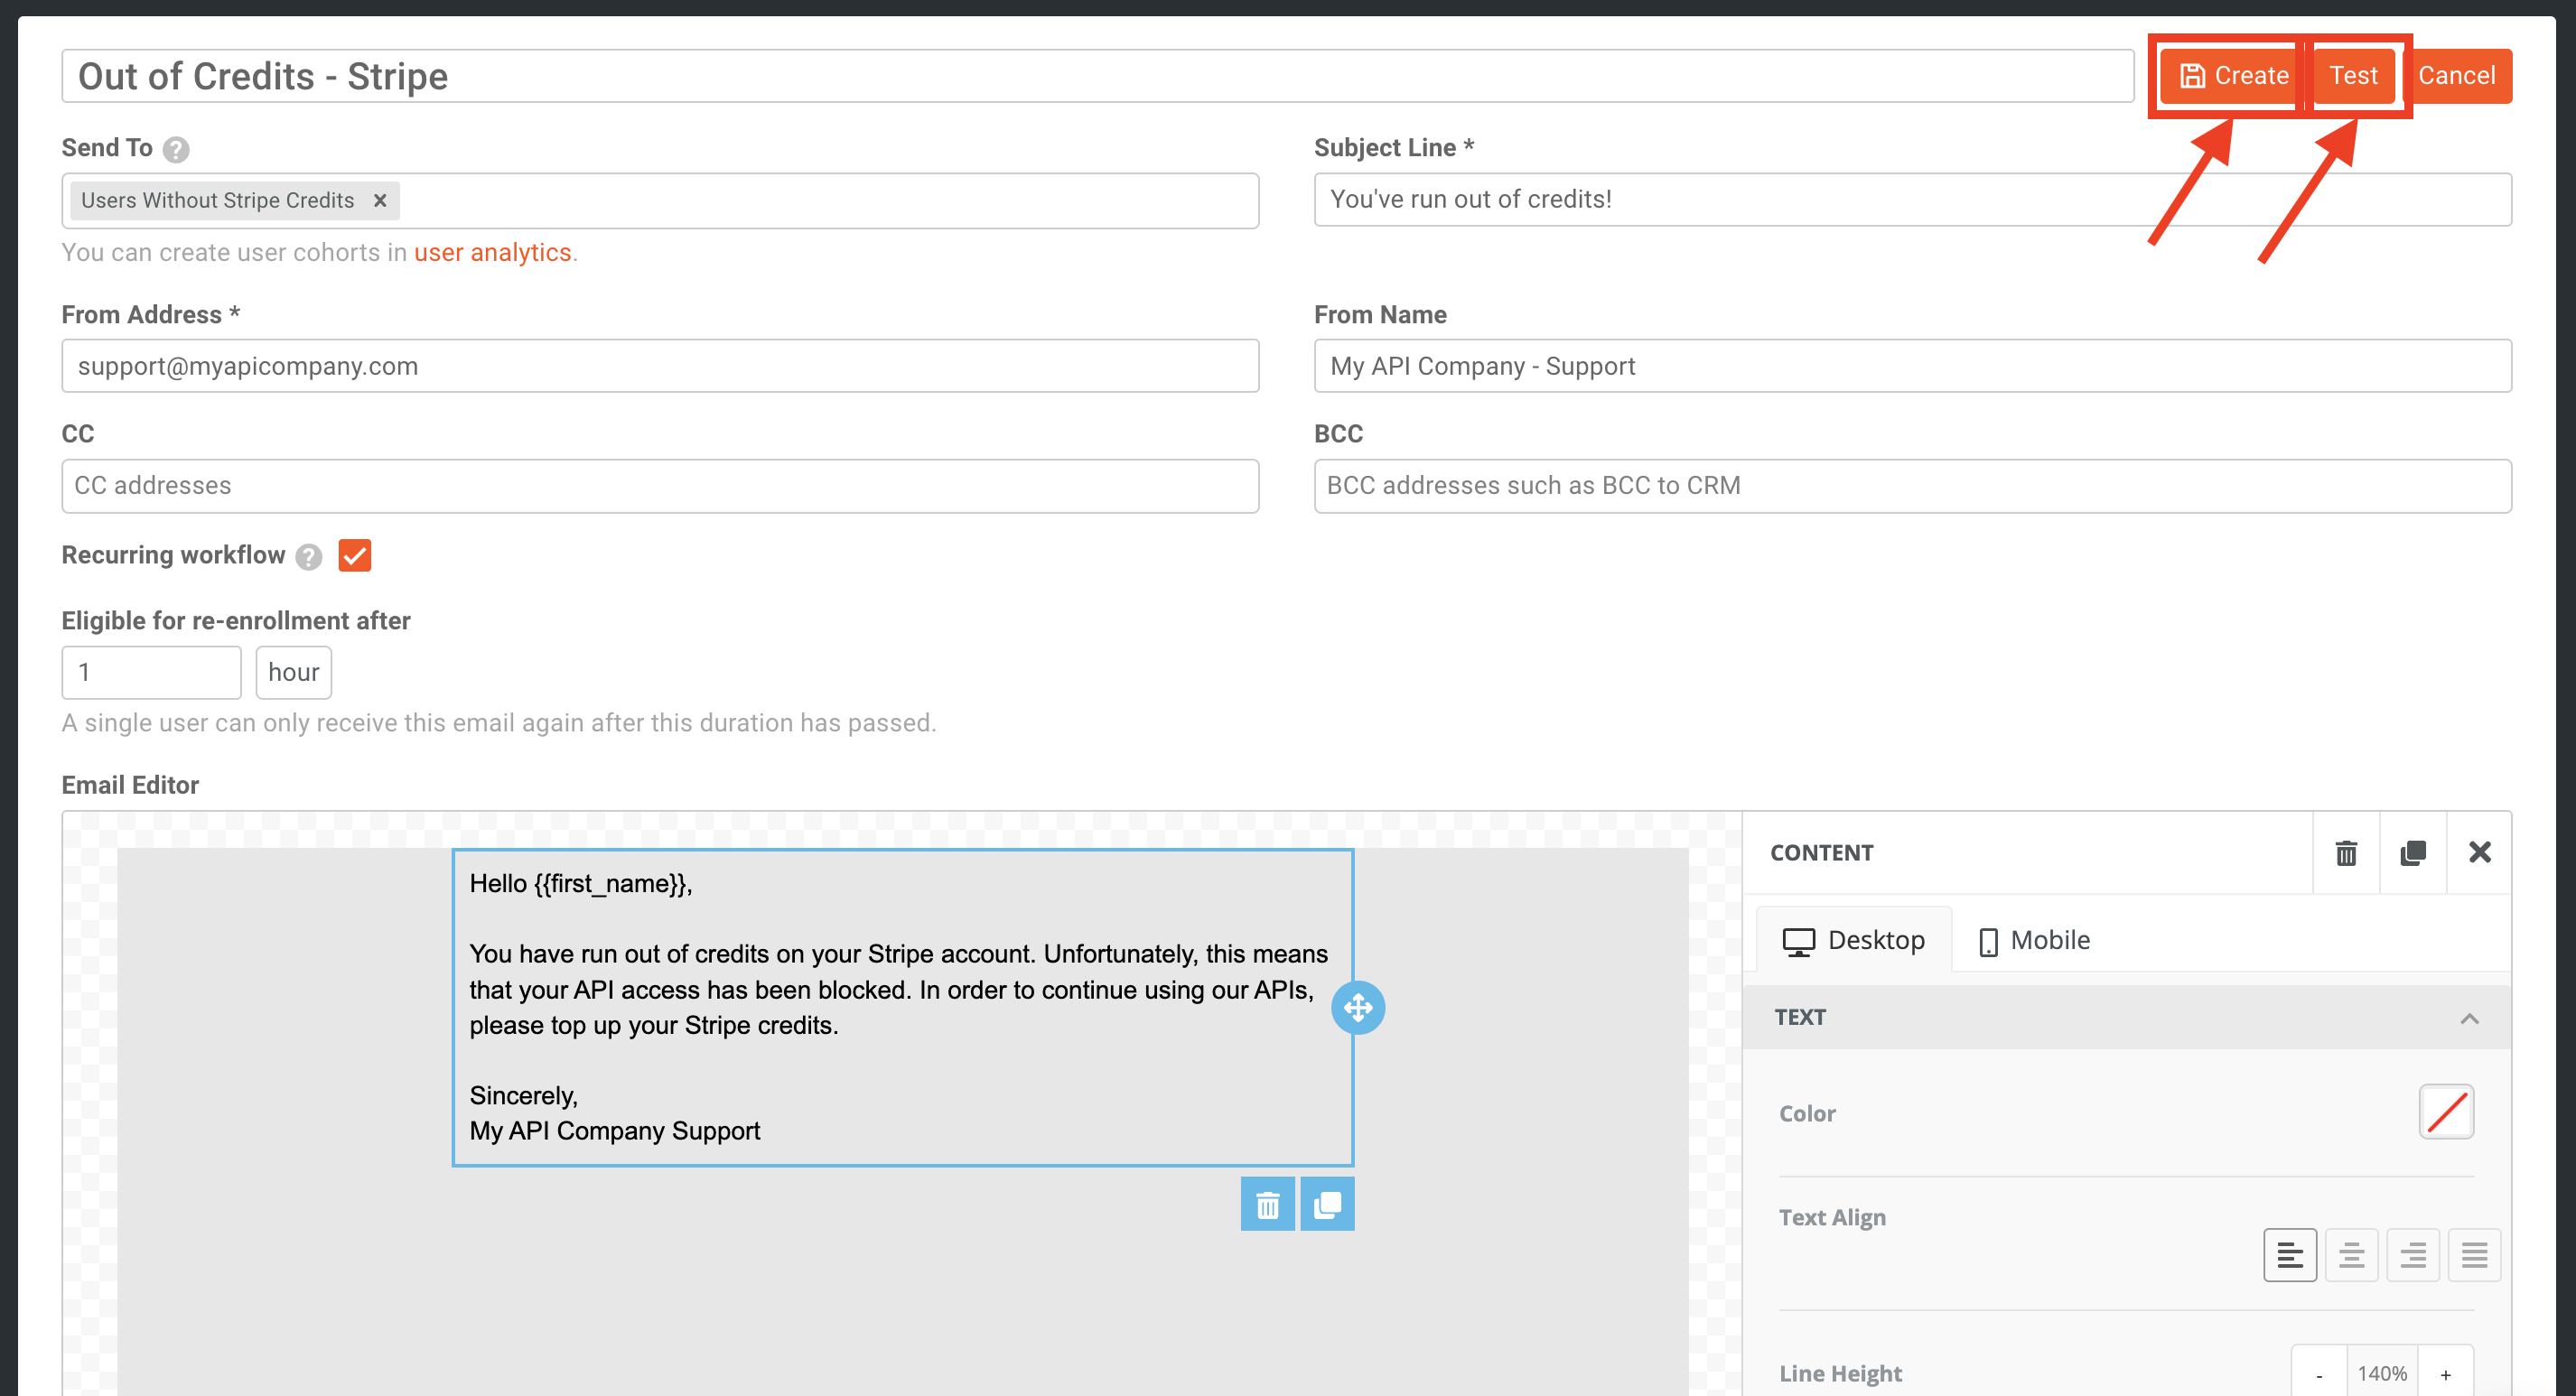The width and height of the screenshot is (2576, 1396).
Task: Switch to the Desktop tab
Action: (x=1853, y=940)
